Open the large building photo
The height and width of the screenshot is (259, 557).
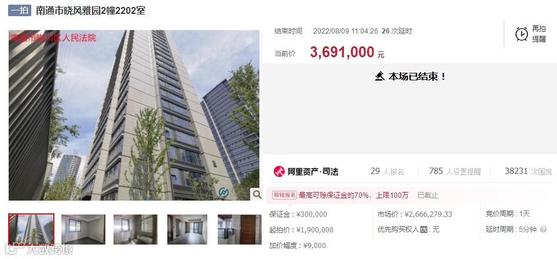tap(134, 115)
